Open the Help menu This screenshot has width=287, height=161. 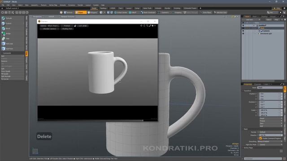103,5
